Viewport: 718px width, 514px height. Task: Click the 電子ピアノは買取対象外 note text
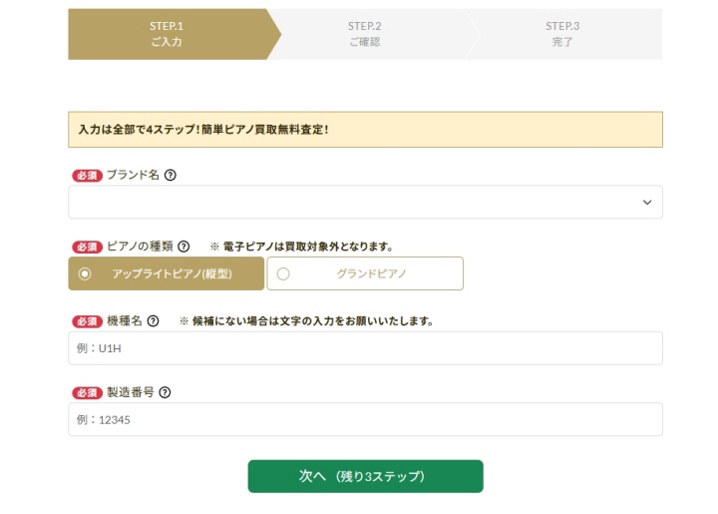(x=301, y=247)
